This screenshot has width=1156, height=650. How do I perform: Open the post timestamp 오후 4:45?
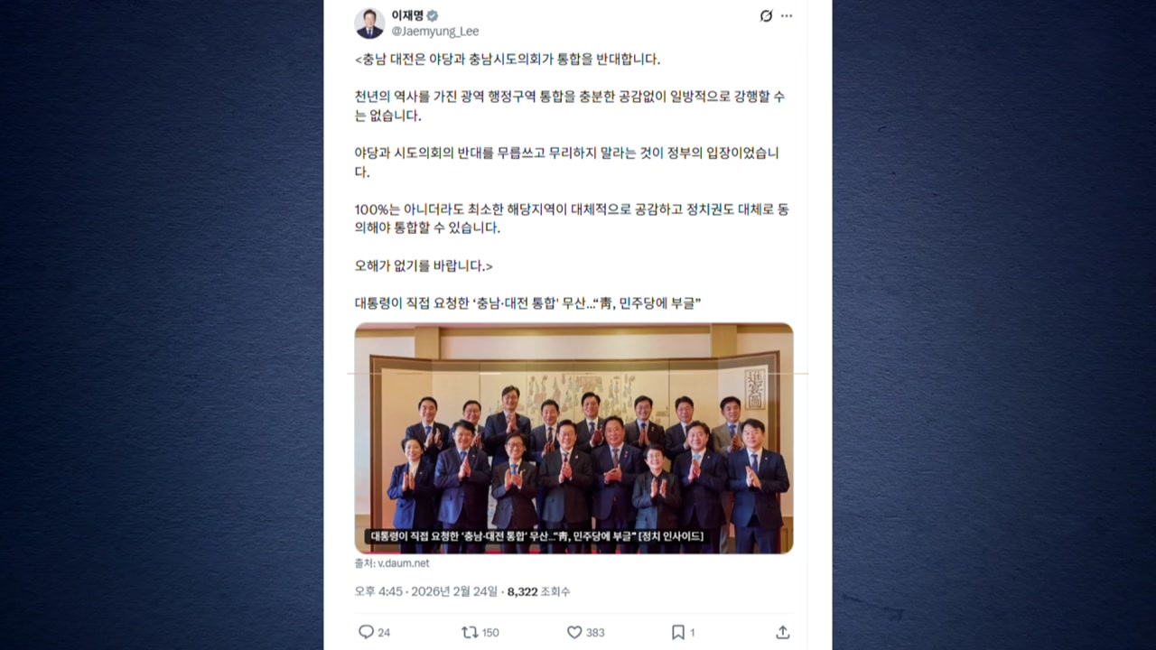(x=378, y=591)
